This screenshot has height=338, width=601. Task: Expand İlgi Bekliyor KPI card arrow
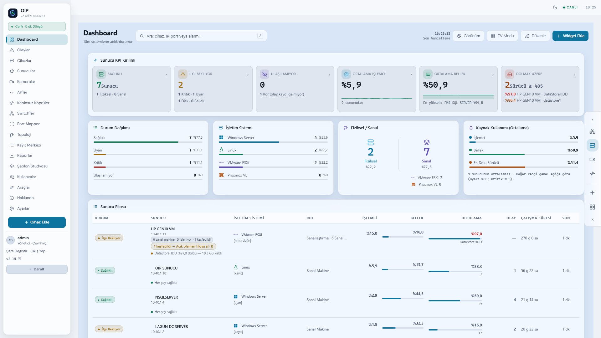[248, 74]
